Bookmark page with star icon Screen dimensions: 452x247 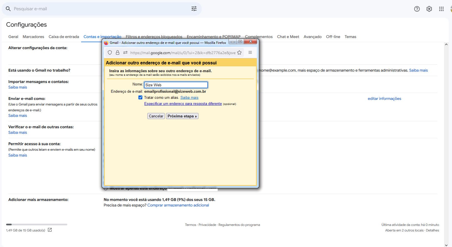(239, 52)
